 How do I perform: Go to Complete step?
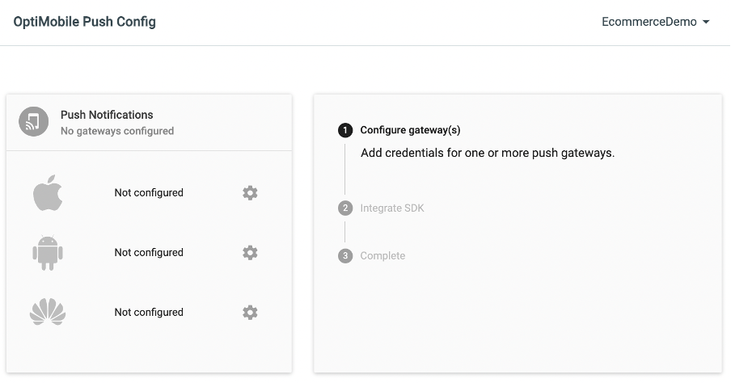(x=382, y=256)
